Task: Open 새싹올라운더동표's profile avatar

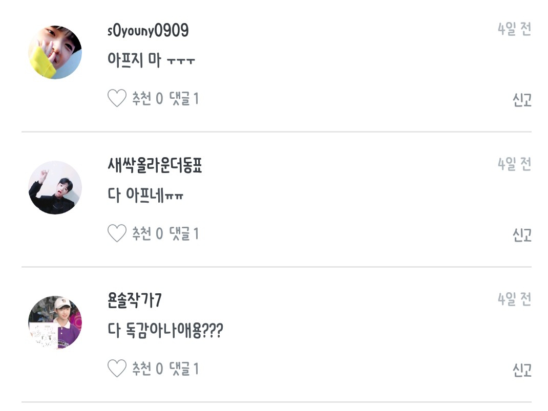Action: point(55,187)
